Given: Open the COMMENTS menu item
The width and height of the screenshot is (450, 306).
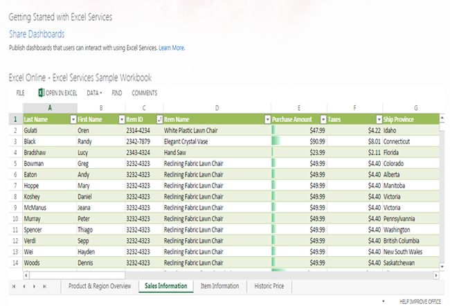Looking at the screenshot, I should click(145, 93).
